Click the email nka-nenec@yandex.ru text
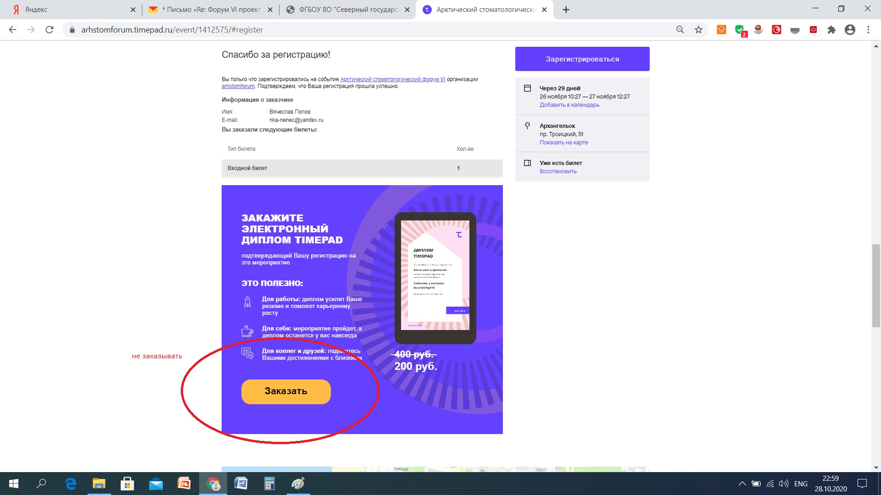Screen dimensions: 881x495 coord(296,120)
